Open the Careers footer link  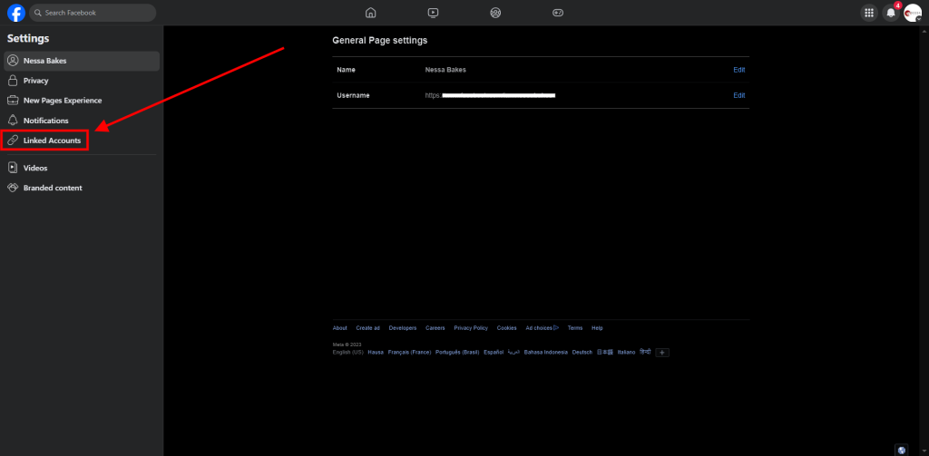(x=435, y=328)
